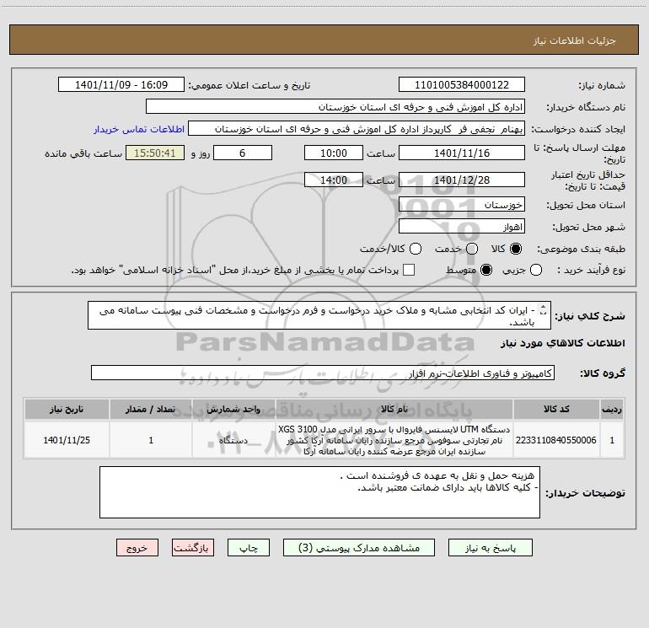Click the response deadline time 10:00 field
649x628 pixels.
pyautogui.click(x=334, y=153)
